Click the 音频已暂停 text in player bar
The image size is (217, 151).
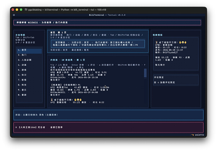click(57, 127)
